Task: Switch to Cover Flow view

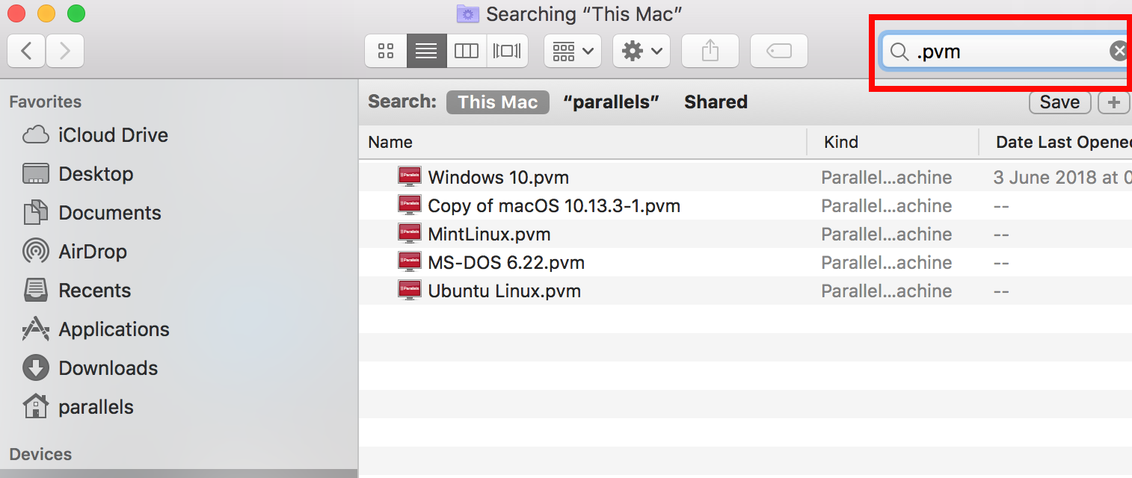Action: point(508,51)
